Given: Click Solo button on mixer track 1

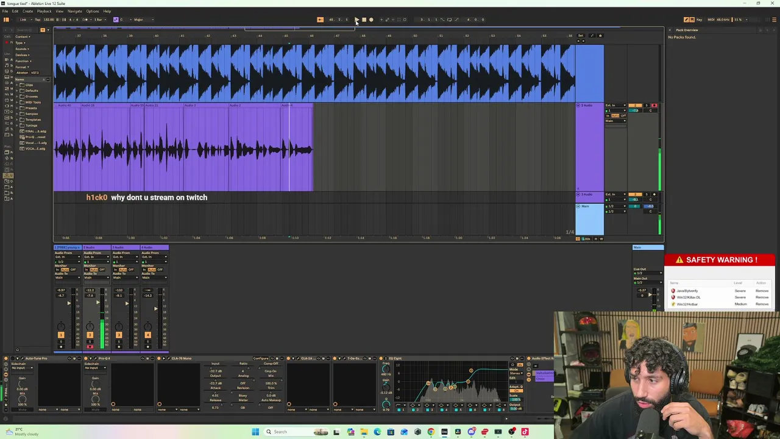Looking at the screenshot, I should click(60, 341).
